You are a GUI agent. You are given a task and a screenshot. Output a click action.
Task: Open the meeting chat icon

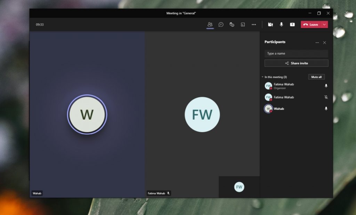pos(221,24)
